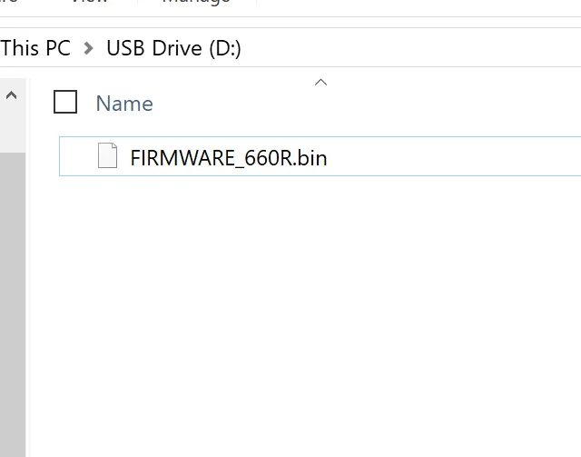Open the Manage ribbon tab
This screenshot has height=457, width=581.
pos(195,2)
